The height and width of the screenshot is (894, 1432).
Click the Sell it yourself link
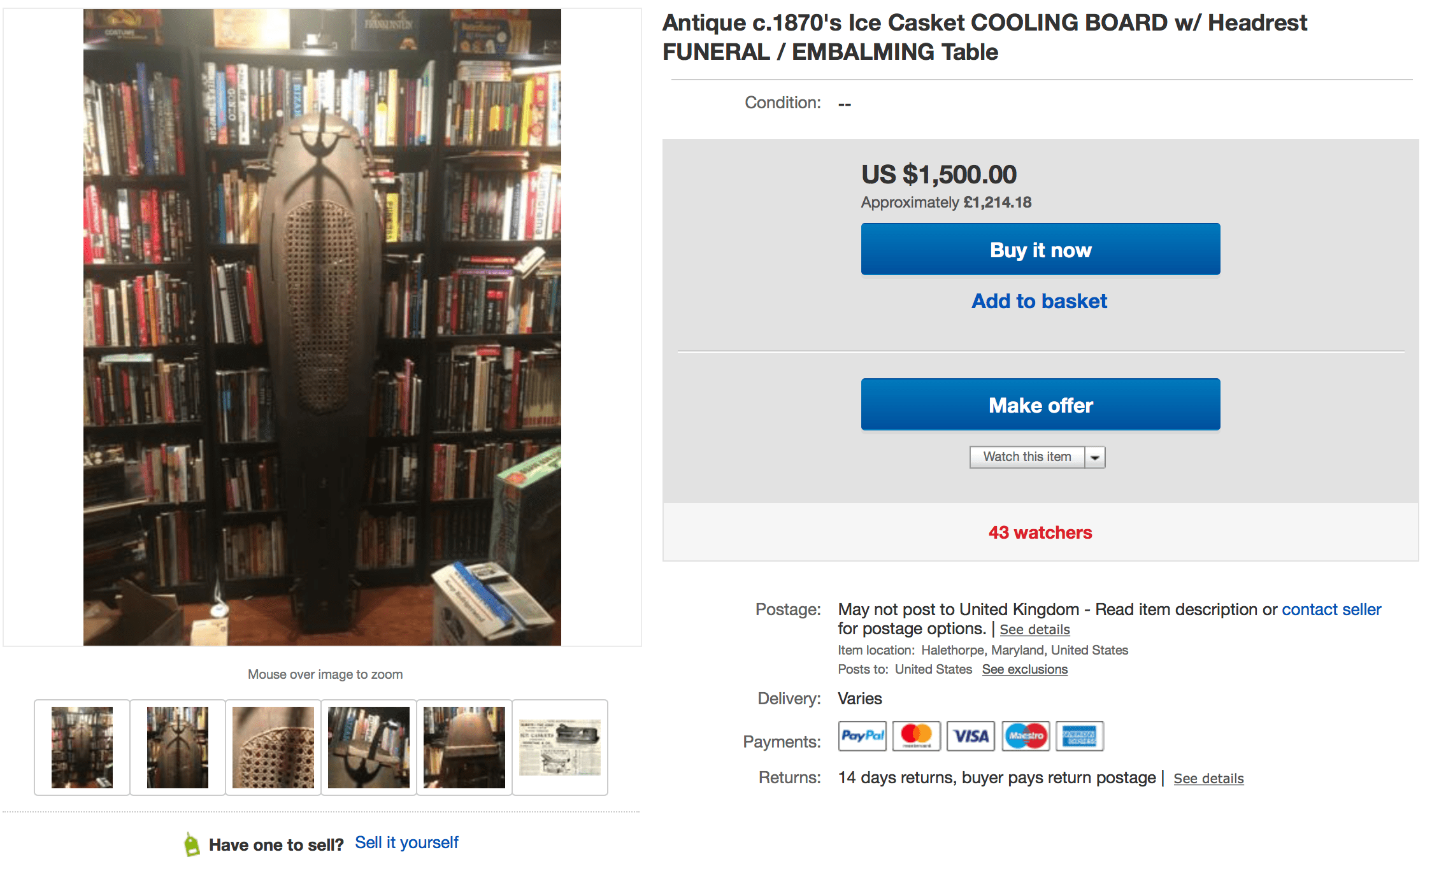[x=406, y=843]
